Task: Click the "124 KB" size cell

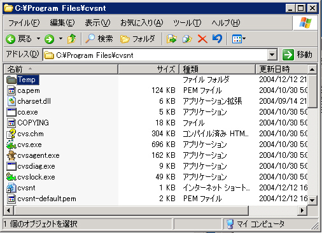Action: click(x=164, y=90)
